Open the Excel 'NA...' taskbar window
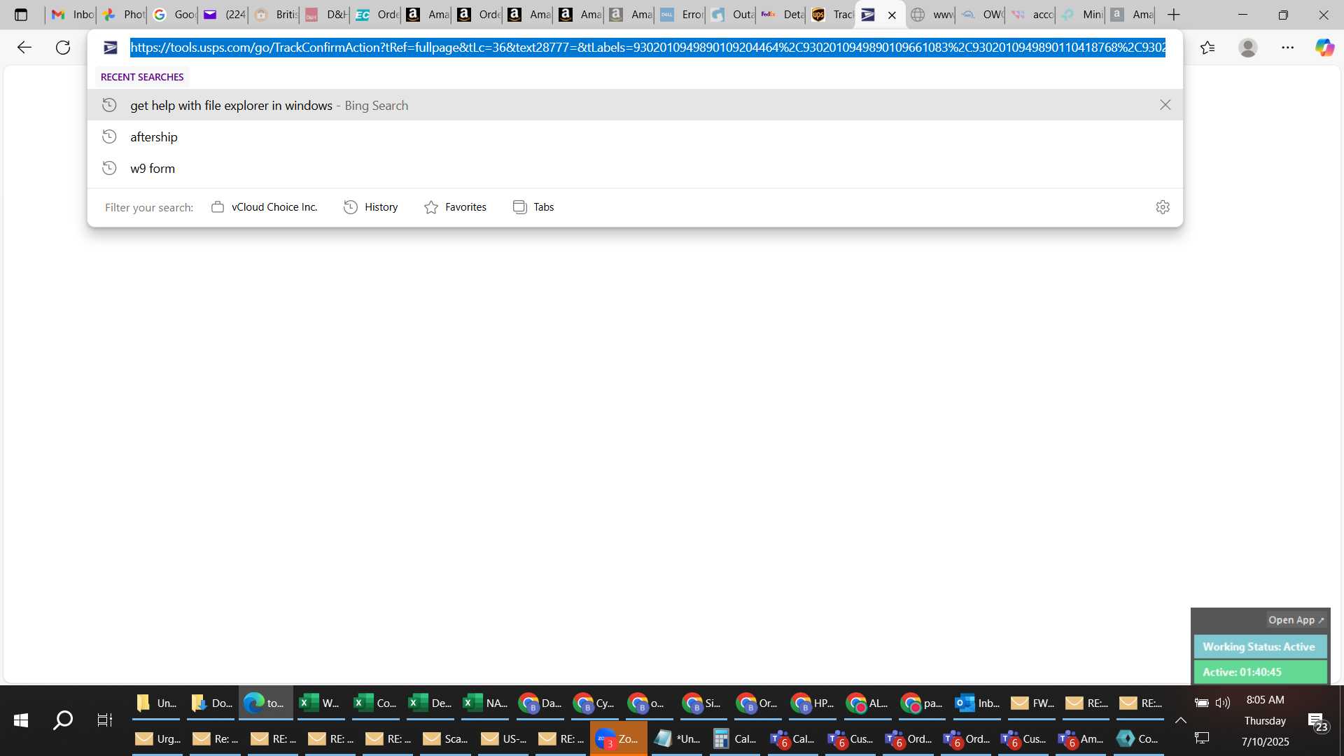Image resolution: width=1344 pixels, height=756 pixels. coord(485,703)
